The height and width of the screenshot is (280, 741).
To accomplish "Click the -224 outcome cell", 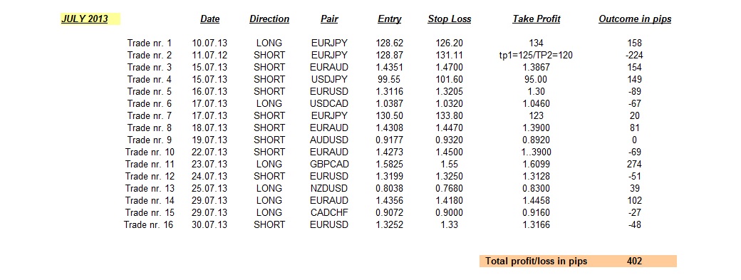I will point(633,56).
